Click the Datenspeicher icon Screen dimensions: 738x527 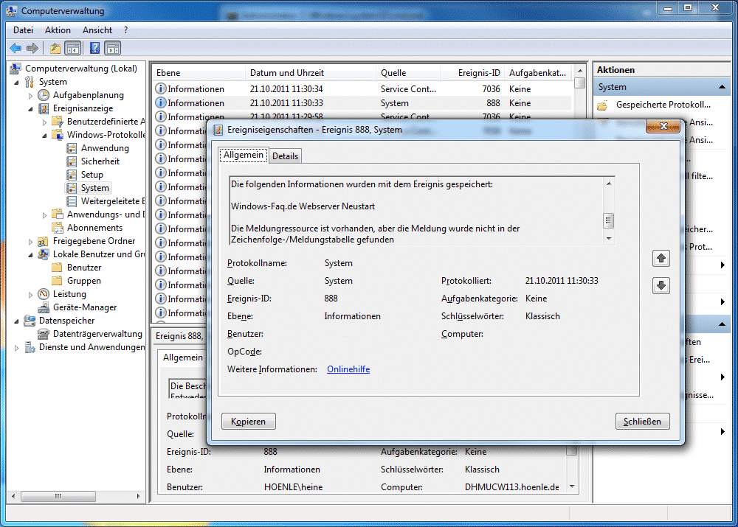30,321
